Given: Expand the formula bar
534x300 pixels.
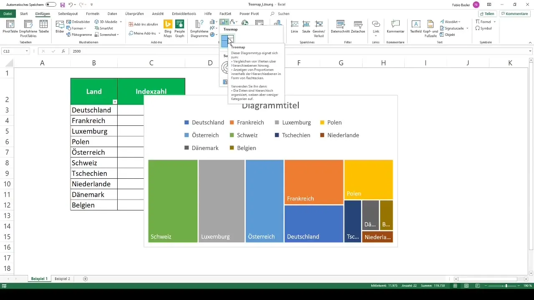Looking at the screenshot, I should pos(530,51).
